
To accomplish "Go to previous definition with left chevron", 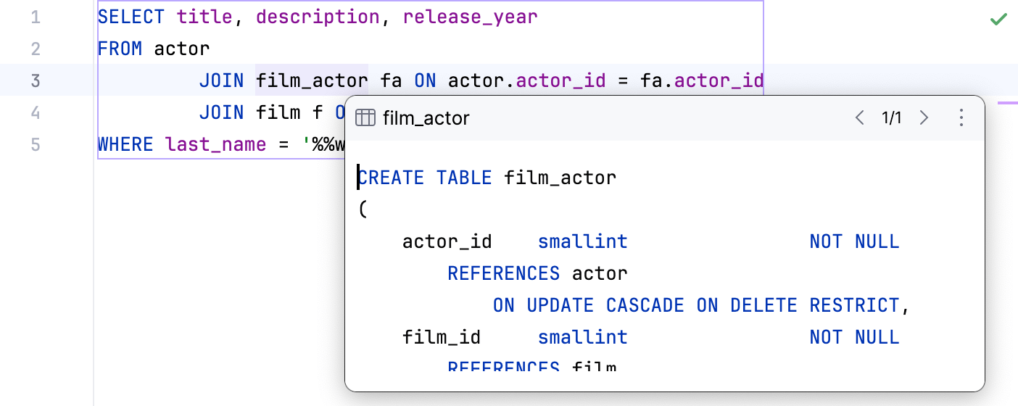I will point(860,117).
